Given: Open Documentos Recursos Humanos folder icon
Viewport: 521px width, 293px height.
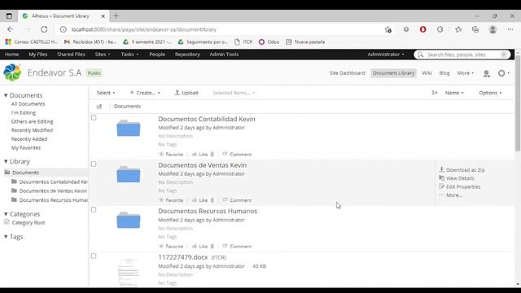Looking at the screenshot, I should pos(129,221).
